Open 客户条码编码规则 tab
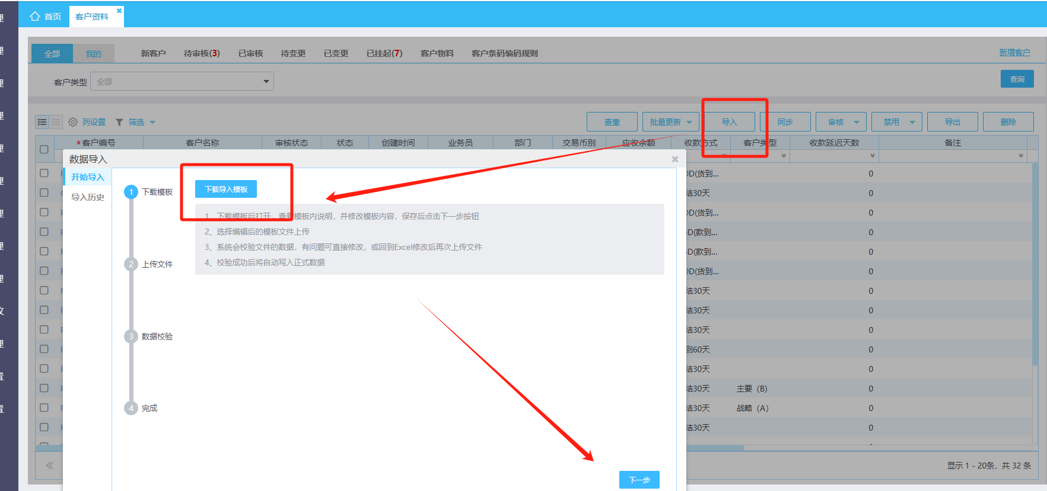The height and width of the screenshot is (491, 1047). click(x=505, y=53)
